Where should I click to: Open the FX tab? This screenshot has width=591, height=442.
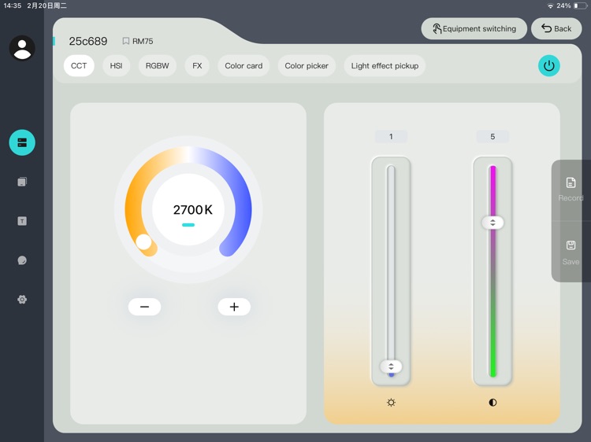(x=197, y=66)
